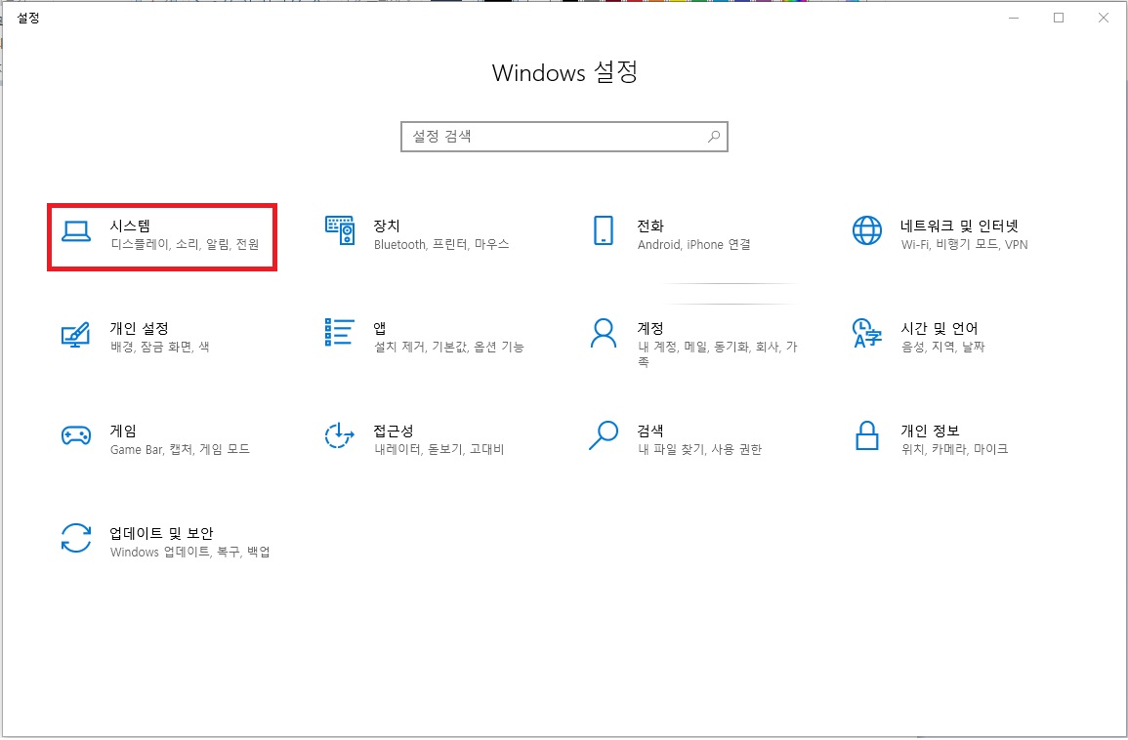The height and width of the screenshot is (740, 1128).
Task: Click the 검색 category title text
Action: (650, 431)
